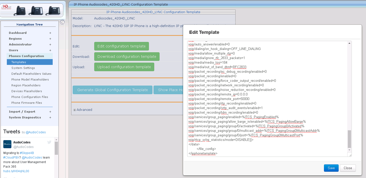Go to Phone Model Placeholders
The image size is (366, 178).
pos(30,80)
